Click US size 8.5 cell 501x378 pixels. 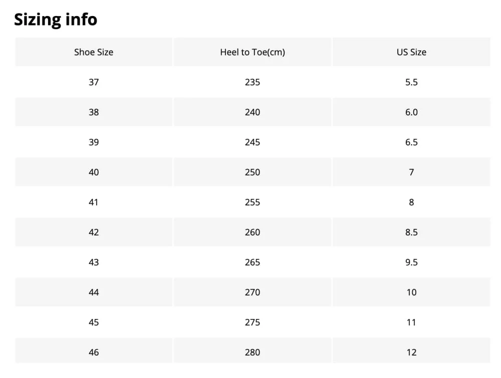(411, 232)
